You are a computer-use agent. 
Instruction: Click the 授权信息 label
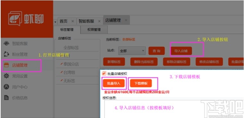109,98
